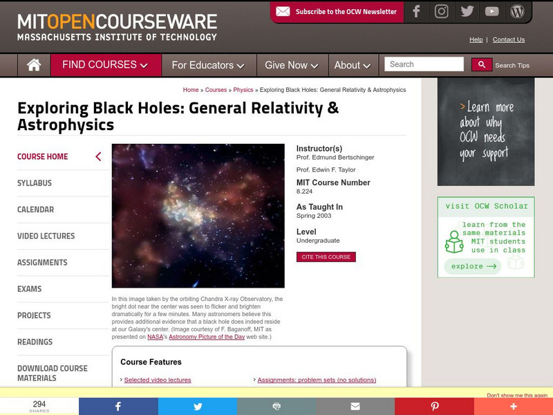
Task: Open the WordPress icon in header
Action: (517, 12)
